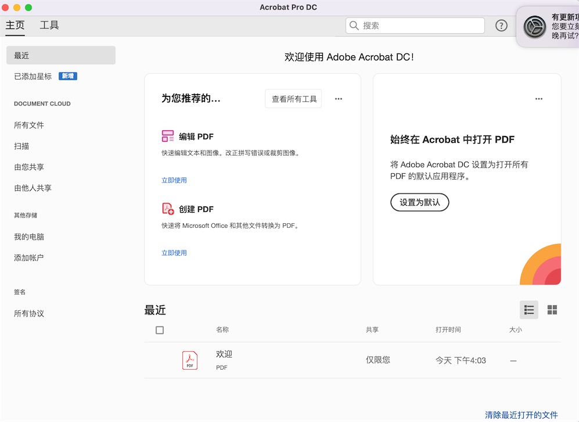Click the 创建 PDF heading

196,209
